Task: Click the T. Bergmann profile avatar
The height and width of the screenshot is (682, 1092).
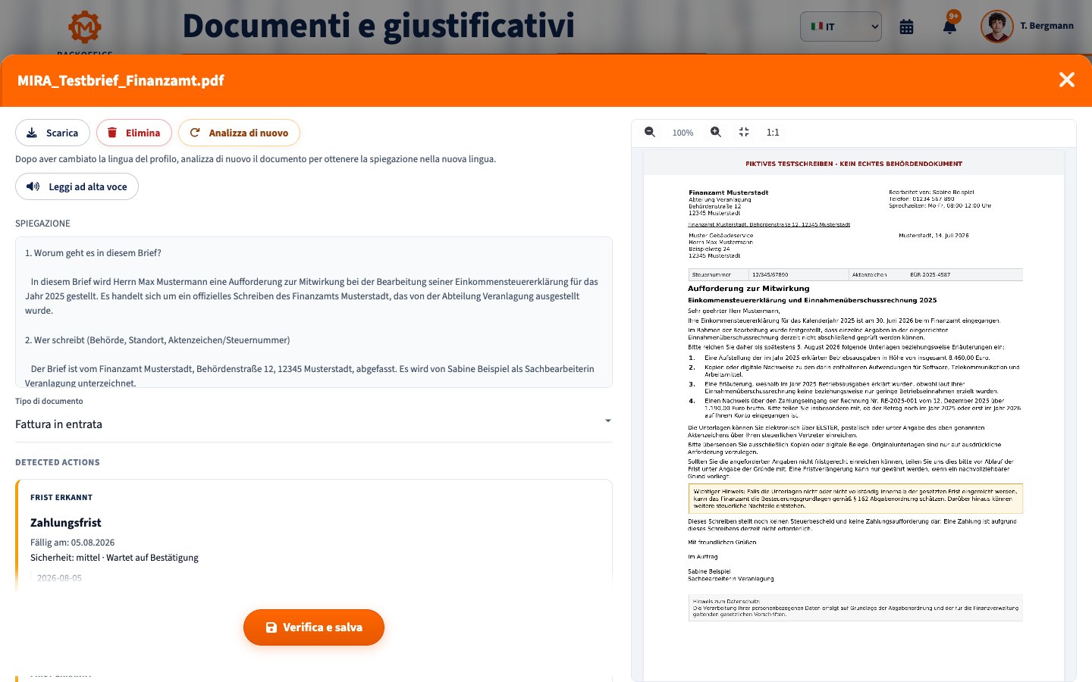Action: click(x=997, y=27)
